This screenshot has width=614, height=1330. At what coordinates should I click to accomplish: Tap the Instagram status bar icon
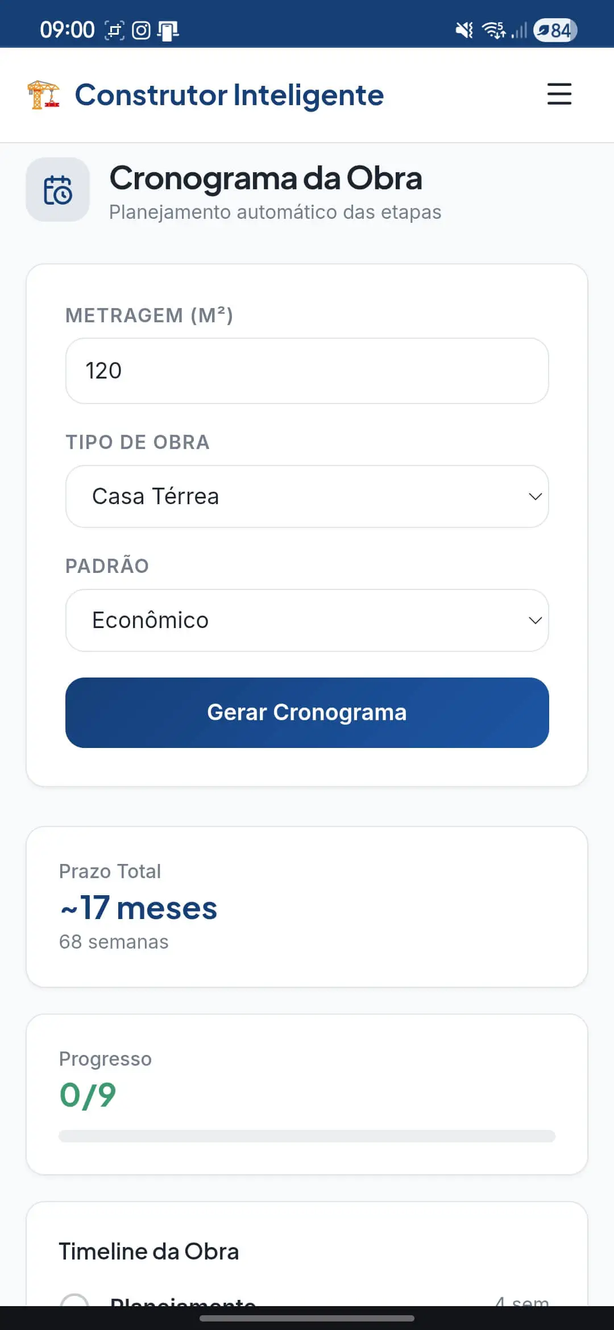141,30
